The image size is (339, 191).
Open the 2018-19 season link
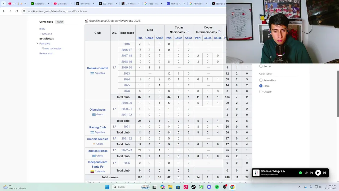coord(127,62)
